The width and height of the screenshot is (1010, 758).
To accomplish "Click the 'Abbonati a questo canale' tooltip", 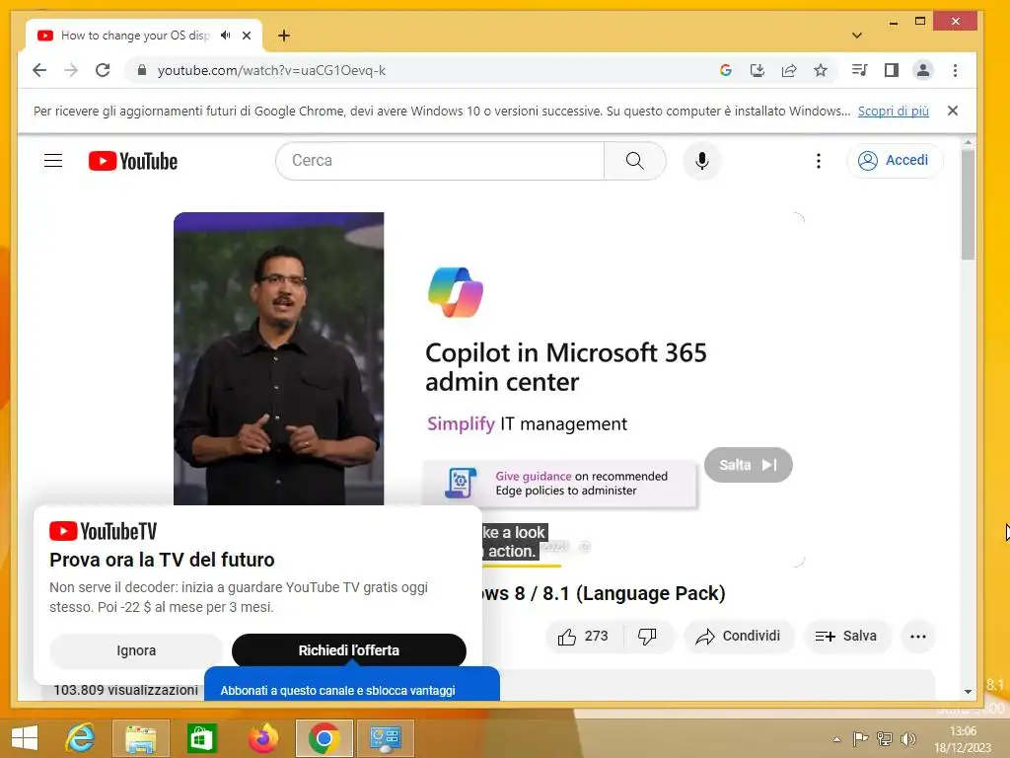I will point(352,685).
